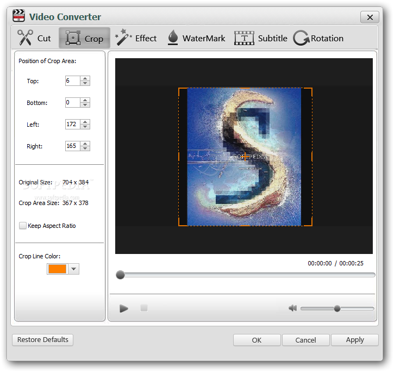Open the Cut tab

point(34,38)
